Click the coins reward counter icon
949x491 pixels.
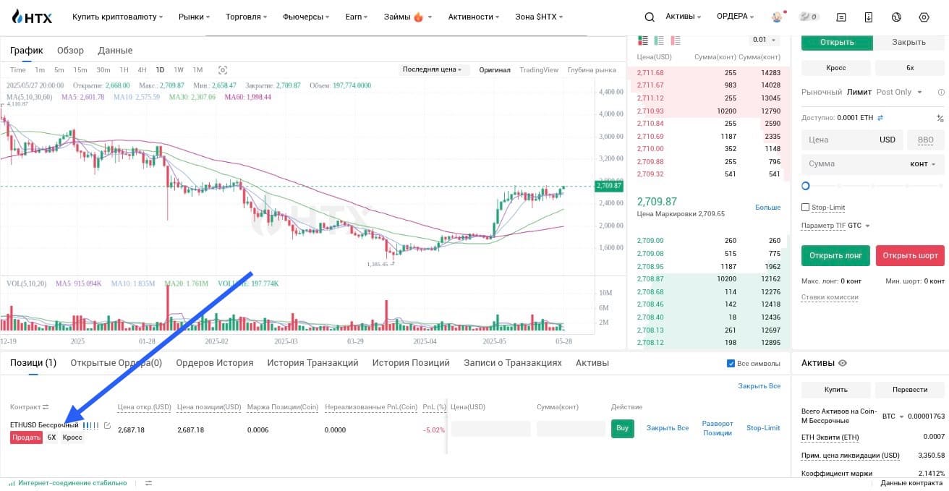pyautogui.click(x=809, y=17)
